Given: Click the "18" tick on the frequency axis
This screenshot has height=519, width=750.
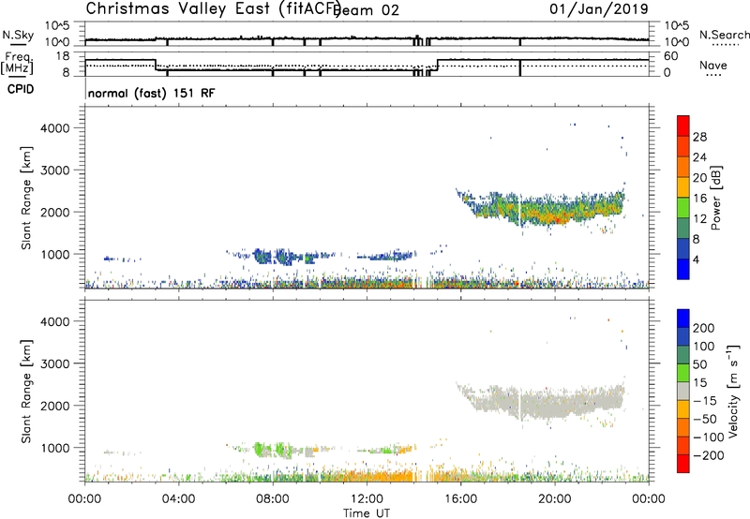Looking at the screenshot, I should click(x=63, y=56).
